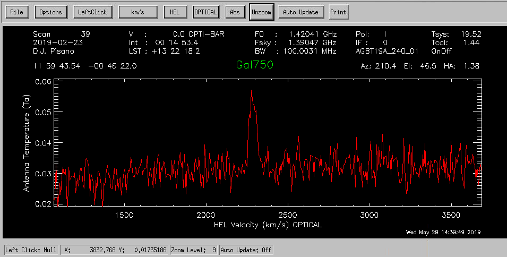Toggle the Abs absolute/relative button

[234, 12]
